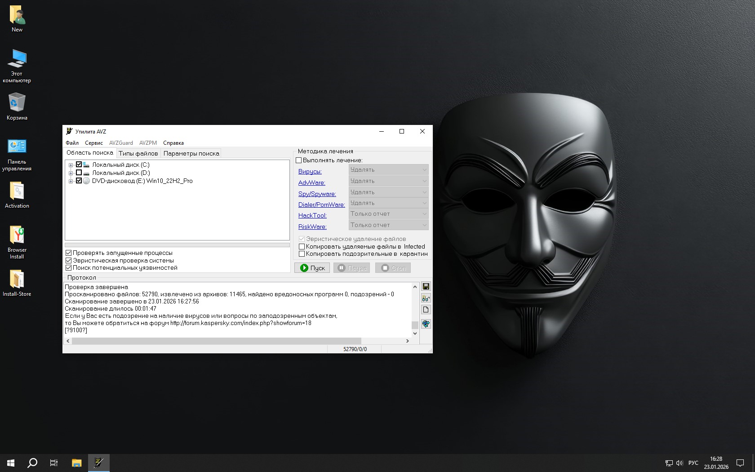This screenshot has width=755, height=472.
Task: Toggle Копировать подозрительные в карантин checkbox
Action: 302,254
